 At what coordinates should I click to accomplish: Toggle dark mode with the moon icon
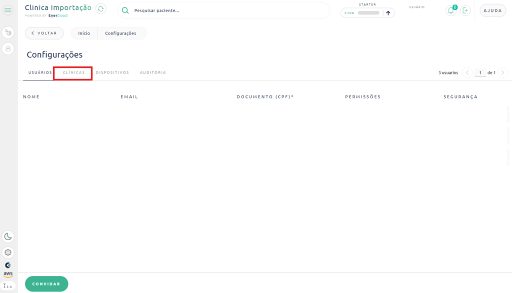click(8, 236)
